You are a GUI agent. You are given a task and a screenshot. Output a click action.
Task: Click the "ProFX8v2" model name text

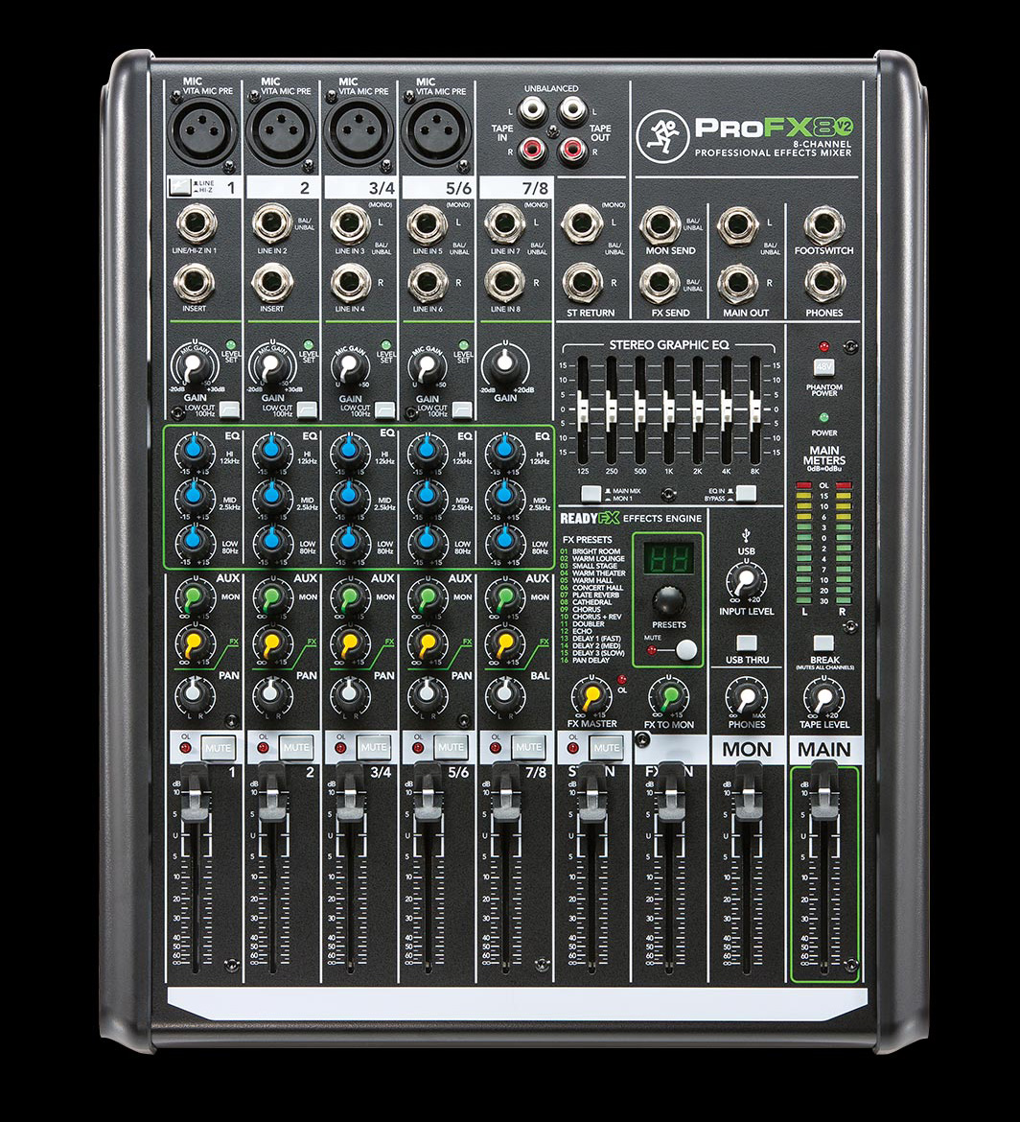[x=774, y=128]
